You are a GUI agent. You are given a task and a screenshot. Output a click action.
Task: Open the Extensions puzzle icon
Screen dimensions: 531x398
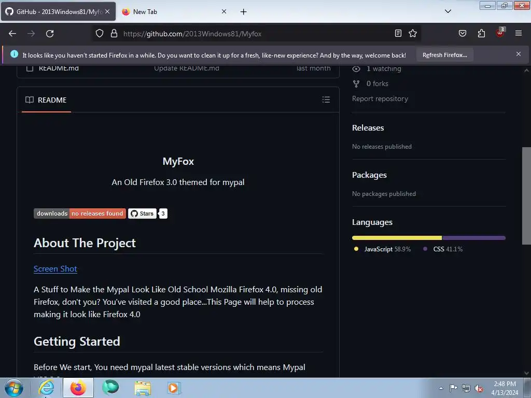481,33
